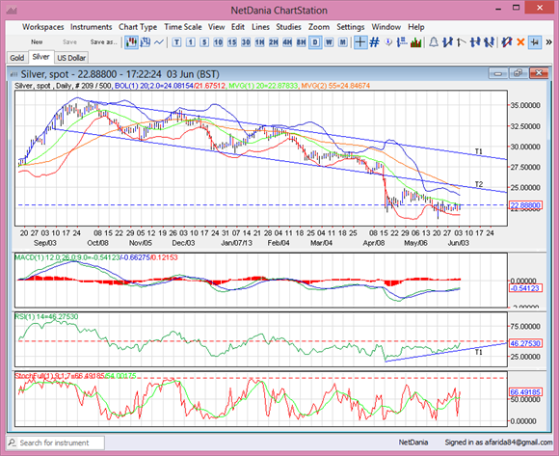
Task: Toggle the crosshair cursor tool
Action: coord(360,42)
